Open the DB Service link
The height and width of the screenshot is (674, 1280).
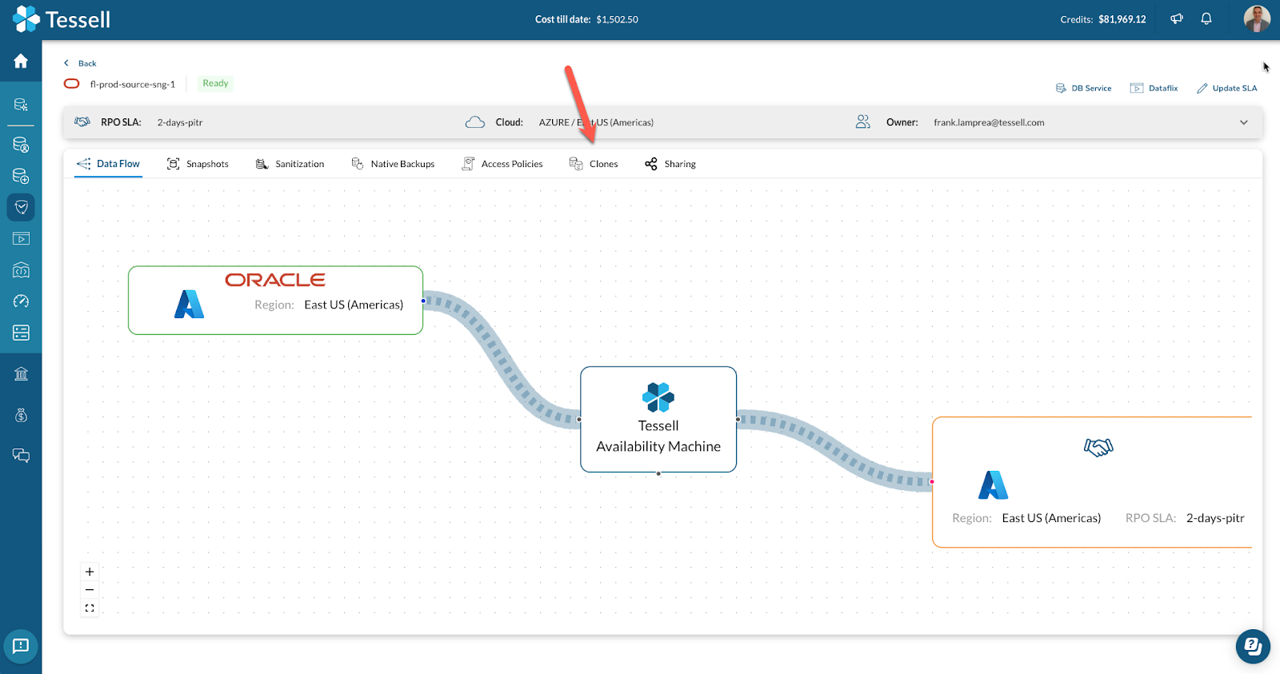click(x=1083, y=88)
